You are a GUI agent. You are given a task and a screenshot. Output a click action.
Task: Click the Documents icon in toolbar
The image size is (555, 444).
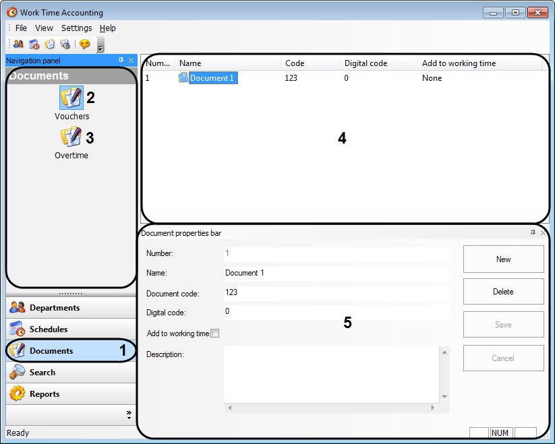click(49, 44)
